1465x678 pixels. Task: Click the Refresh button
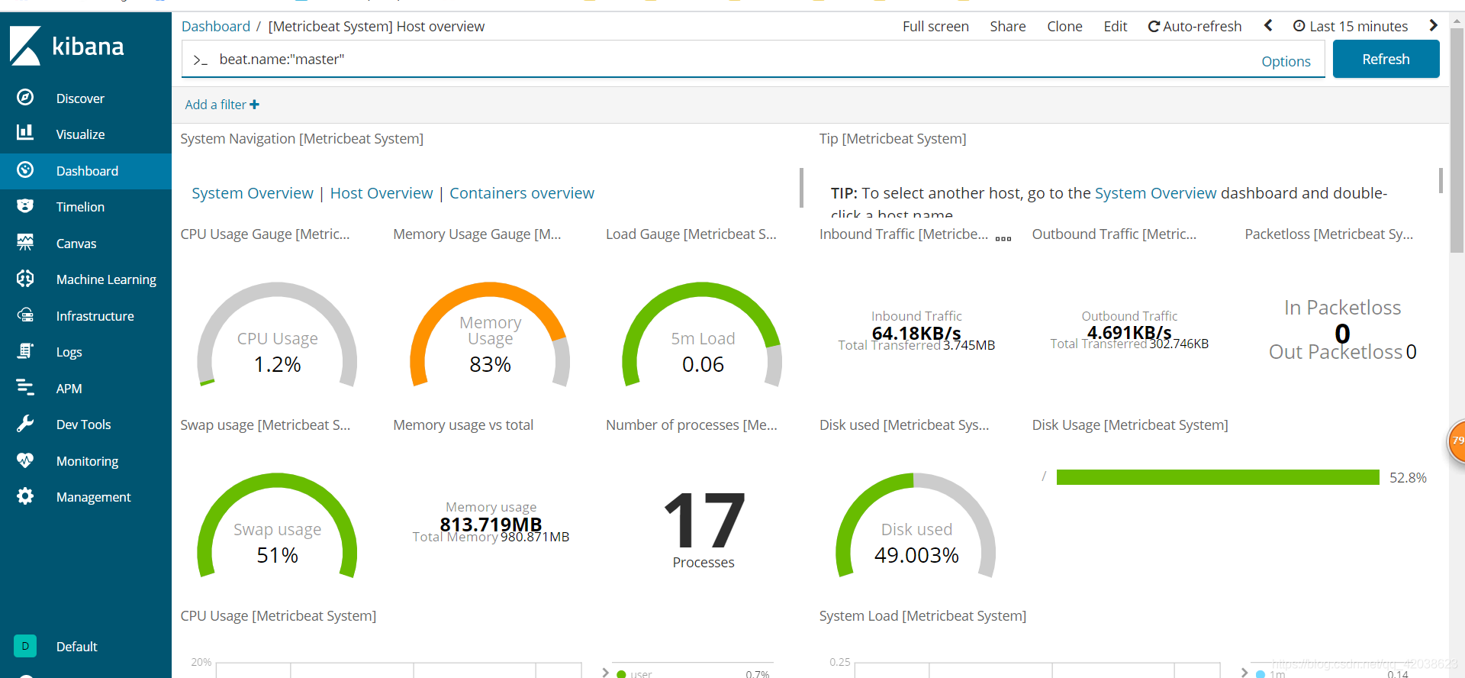(x=1386, y=59)
